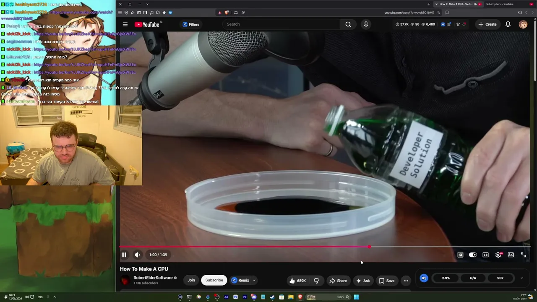The image size is (537, 302).
Task: Launch Brave from the taskbar
Action: [x=300, y=297]
